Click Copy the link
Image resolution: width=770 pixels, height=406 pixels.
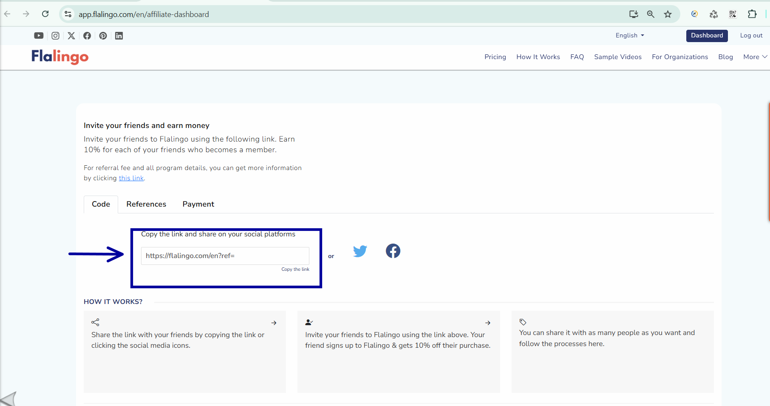point(295,269)
